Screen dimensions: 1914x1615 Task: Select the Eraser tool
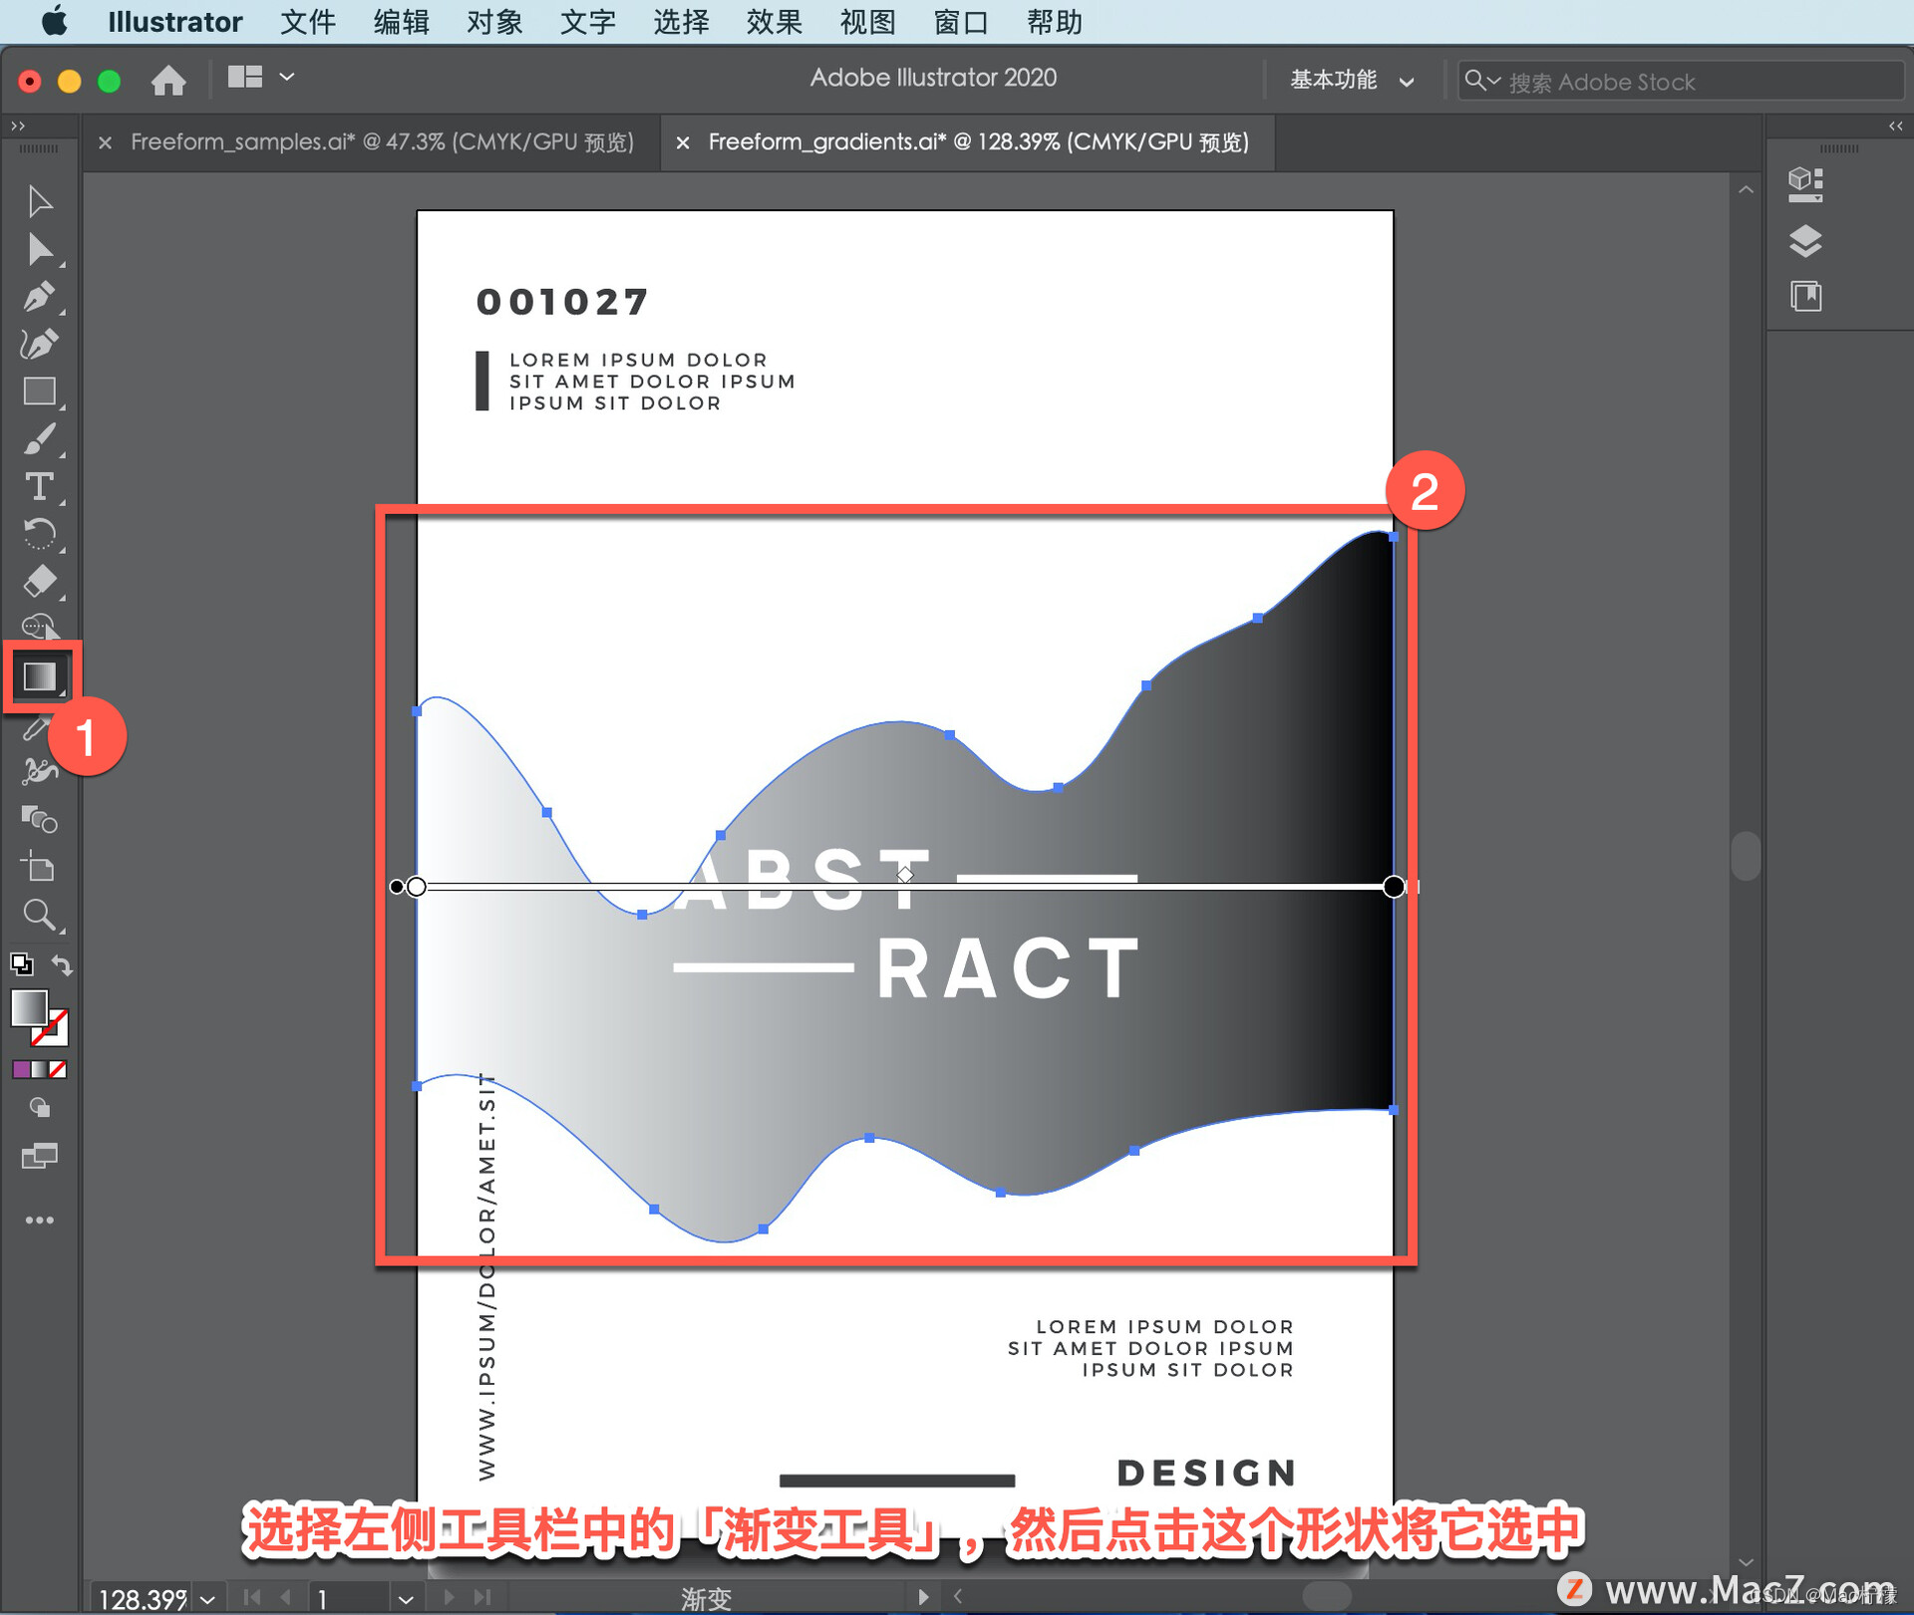(x=40, y=581)
